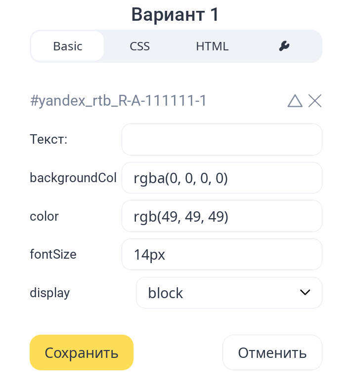Click the #yandex_rtb_R-A-111111-1 selector text
Screen dimensions: 352x388
click(x=118, y=101)
